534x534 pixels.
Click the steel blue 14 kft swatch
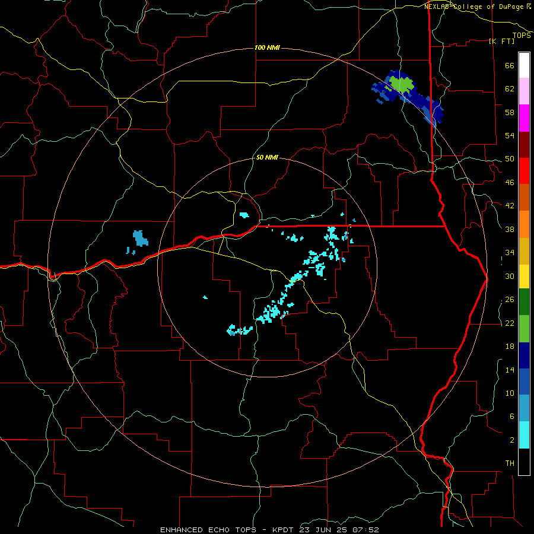tap(524, 408)
